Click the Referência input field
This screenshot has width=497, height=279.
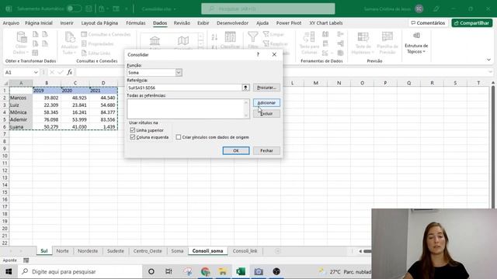185,88
